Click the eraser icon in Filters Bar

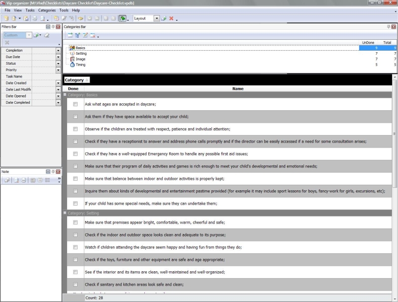(47, 35)
